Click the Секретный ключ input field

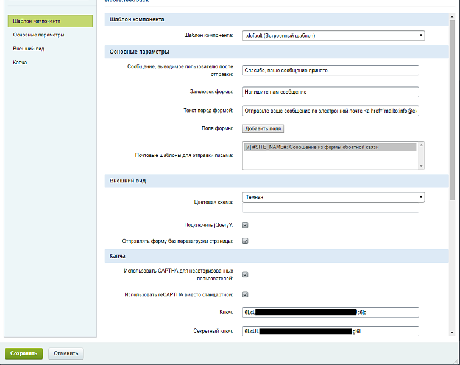coord(330,332)
